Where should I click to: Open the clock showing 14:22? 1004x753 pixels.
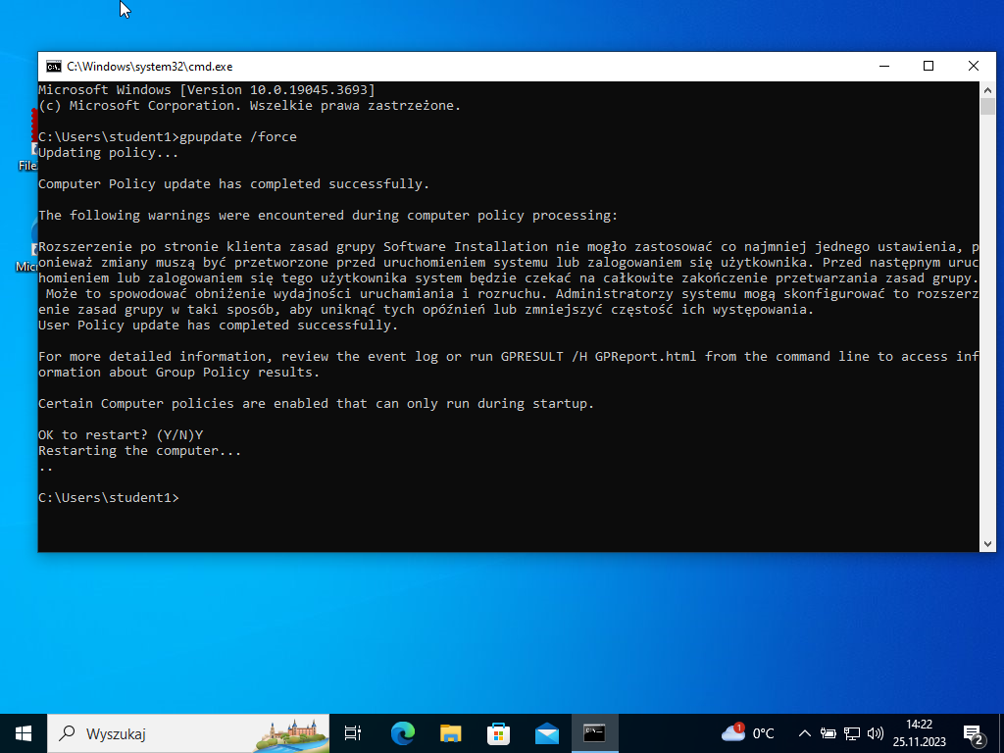tap(920, 733)
